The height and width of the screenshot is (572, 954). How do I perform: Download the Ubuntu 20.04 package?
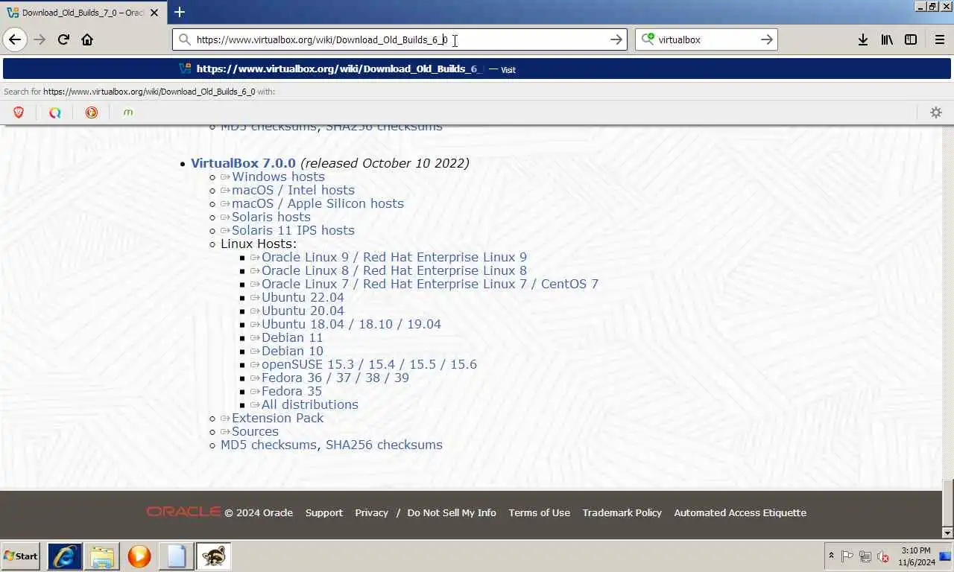click(x=303, y=311)
